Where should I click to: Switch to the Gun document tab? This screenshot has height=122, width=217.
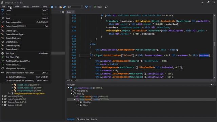click(68, 12)
